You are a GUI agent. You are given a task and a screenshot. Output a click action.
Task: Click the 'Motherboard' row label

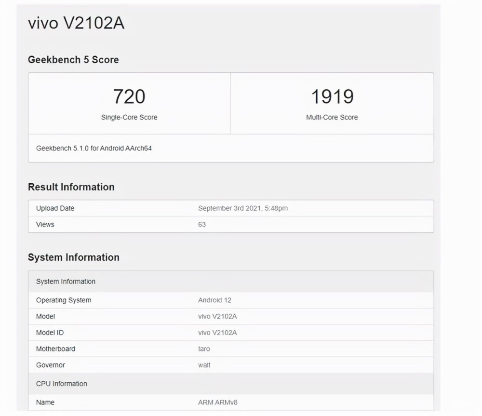55,349
